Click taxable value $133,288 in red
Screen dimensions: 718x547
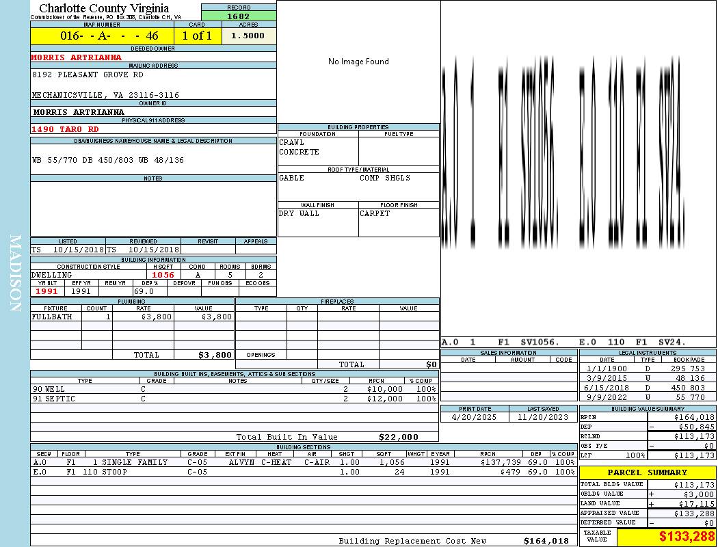pyautogui.click(x=687, y=537)
